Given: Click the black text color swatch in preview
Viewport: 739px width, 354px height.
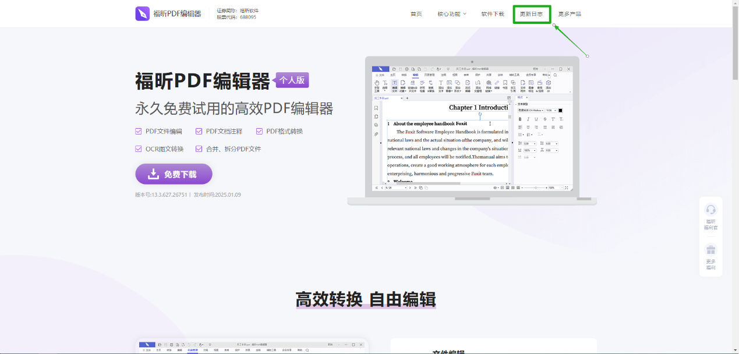Looking at the screenshot, I should (560, 110).
